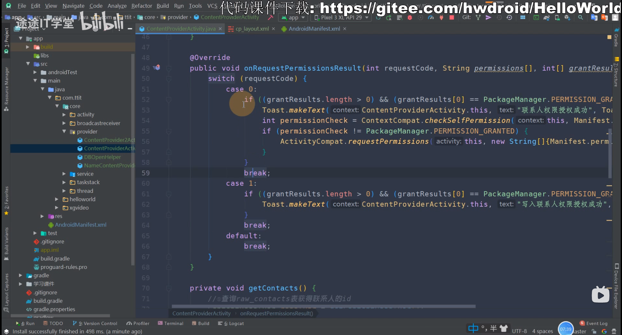Open the Run tool window
Viewport: 622px width, 335px height.
click(x=25, y=323)
